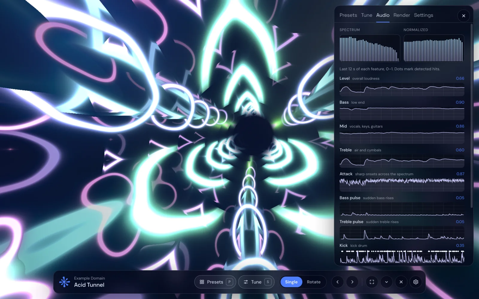Switch to Rotate mode
This screenshot has height=299, width=479.
(x=313, y=282)
